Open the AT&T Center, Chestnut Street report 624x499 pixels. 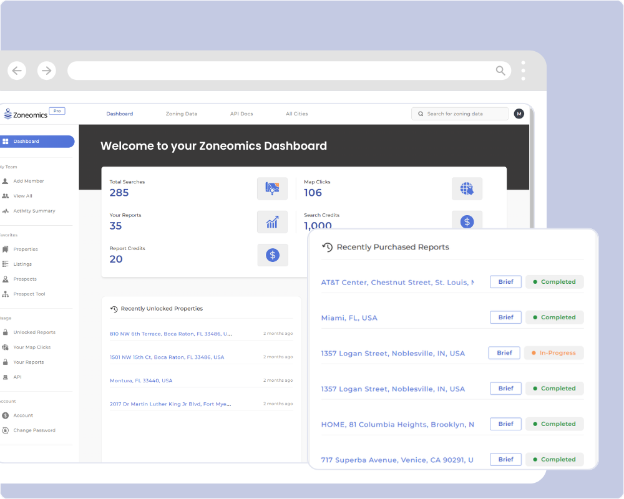point(397,283)
